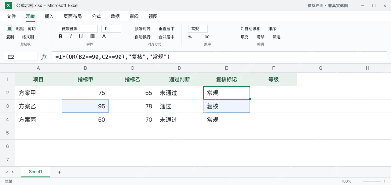This screenshot has width=391, height=185.
Task: Open the font size box showing 11
Action: coord(111,29)
